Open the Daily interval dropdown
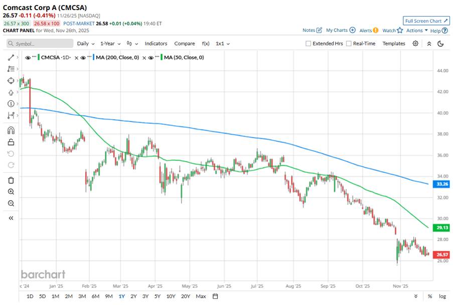The width and height of the screenshot is (453, 305). (85, 44)
